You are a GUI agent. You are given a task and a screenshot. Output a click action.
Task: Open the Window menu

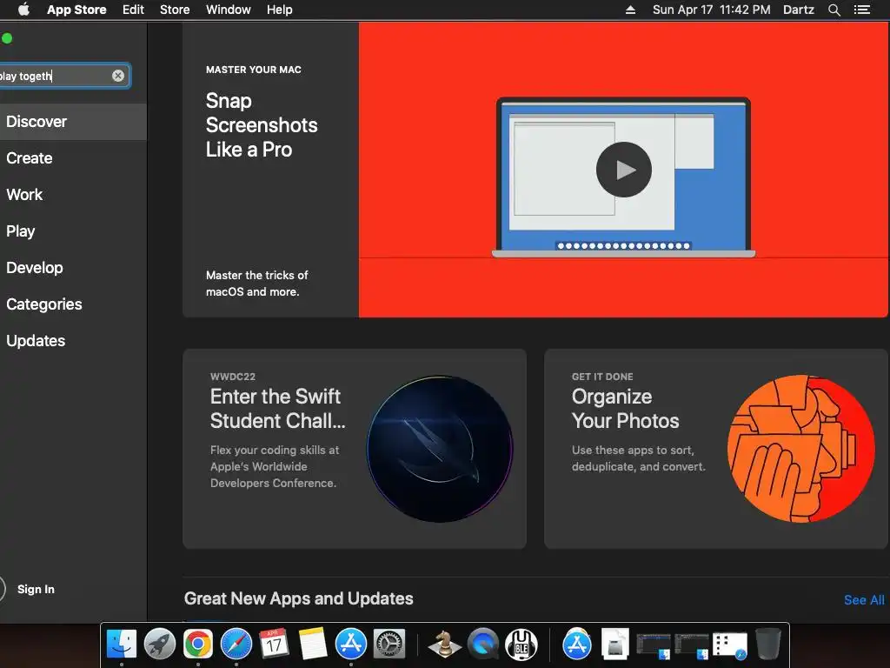(229, 10)
